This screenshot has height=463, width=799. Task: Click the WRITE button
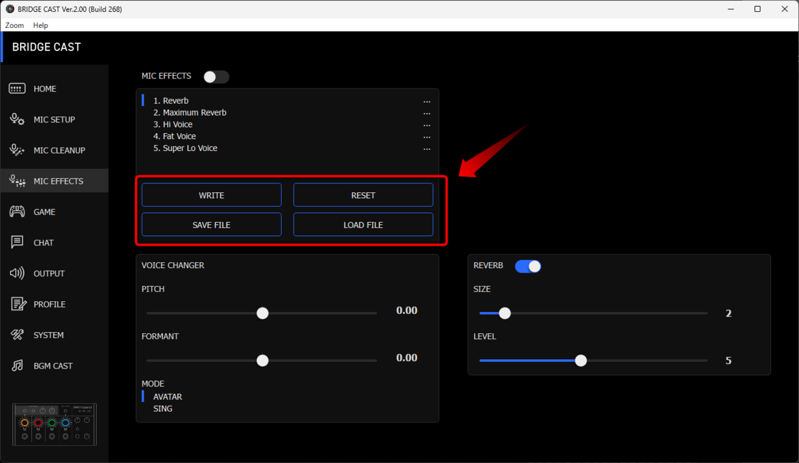tap(212, 196)
